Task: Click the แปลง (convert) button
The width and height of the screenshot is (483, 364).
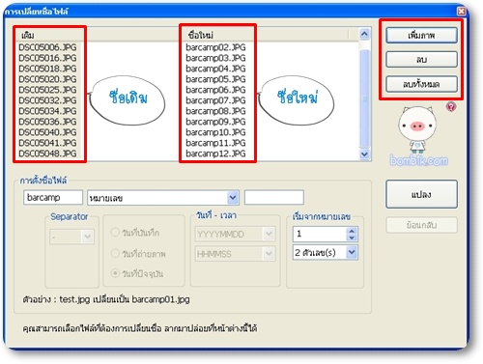Action: point(421,194)
